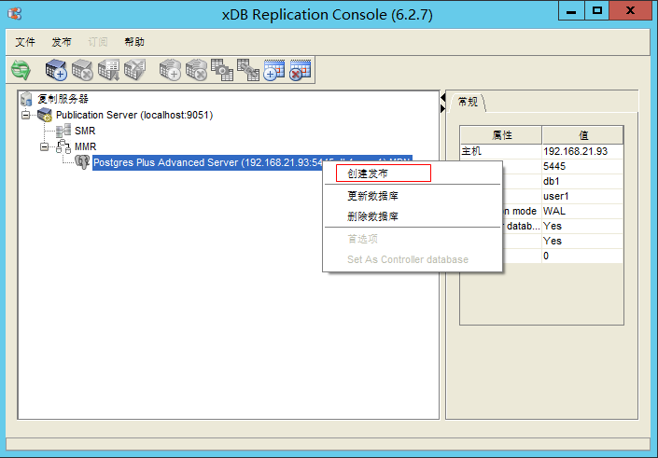
Task: Collapse the MMR tree node
Action: click(45, 146)
